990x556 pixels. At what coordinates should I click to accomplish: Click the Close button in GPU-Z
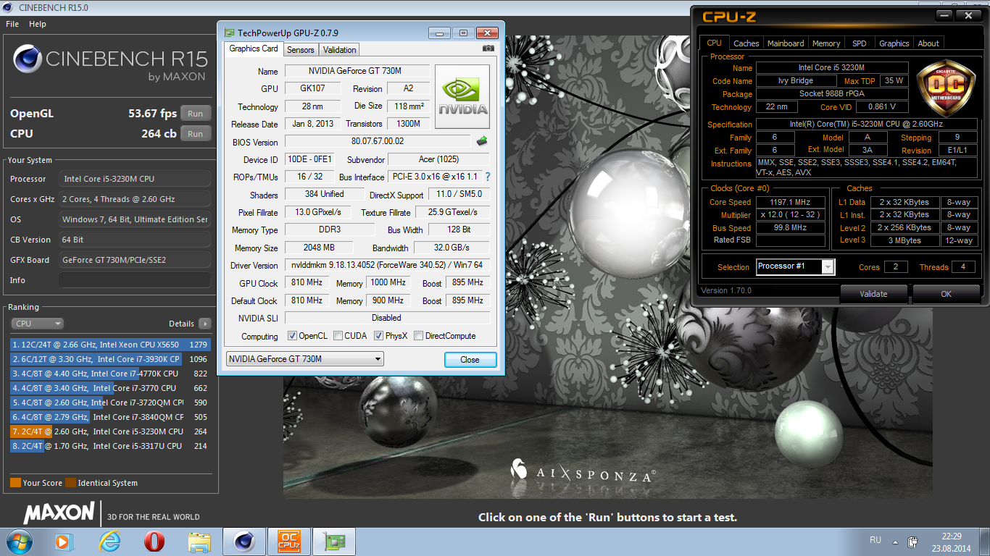point(470,359)
